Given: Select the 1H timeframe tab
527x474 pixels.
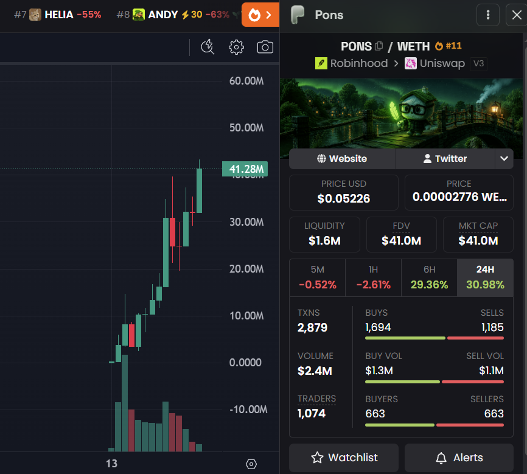Looking at the screenshot, I should (373, 277).
